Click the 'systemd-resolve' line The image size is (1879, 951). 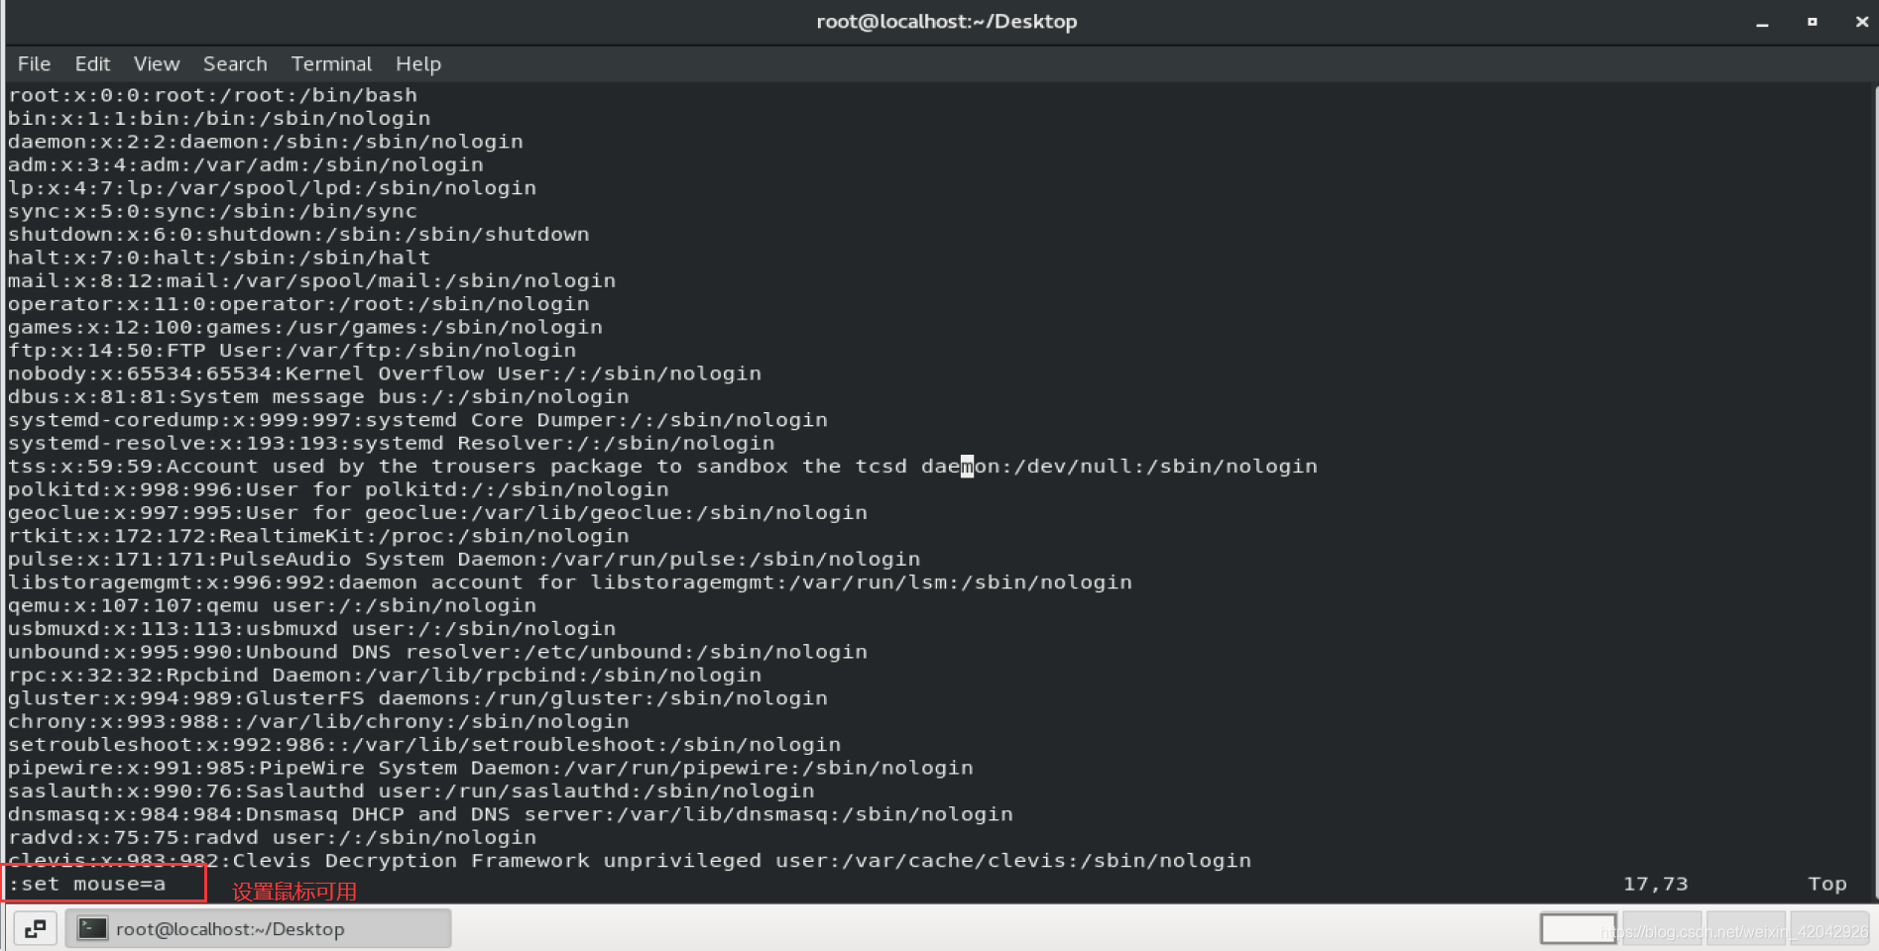tap(391, 444)
